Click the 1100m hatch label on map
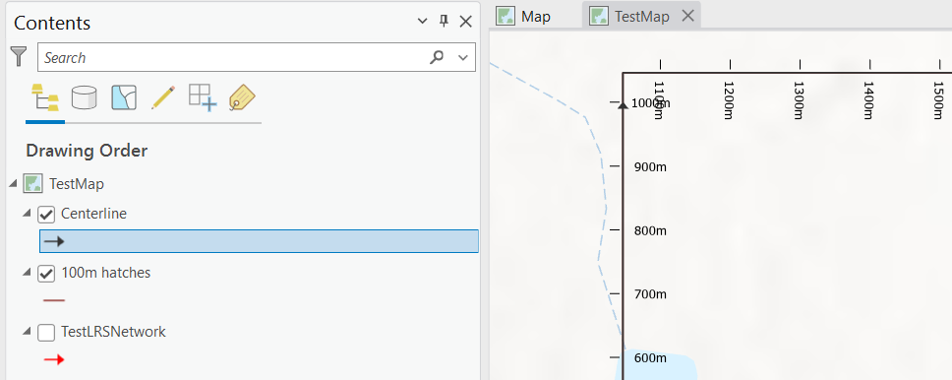952x380 pixels. (660, 100)
